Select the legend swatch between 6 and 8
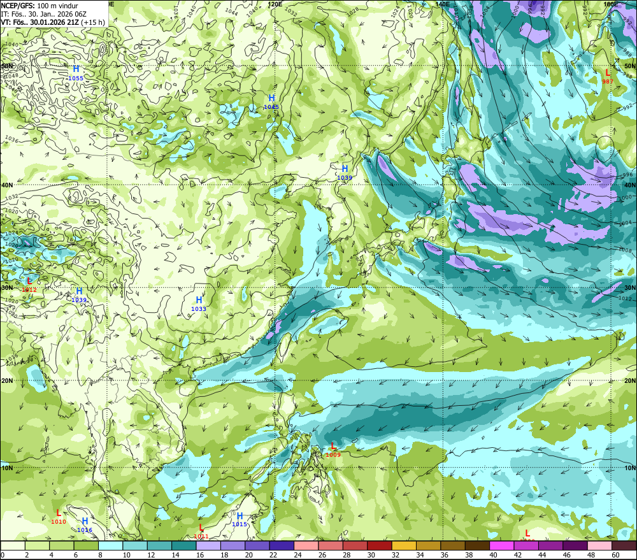Viewport: 637px width, 560px height. click(86, 545)
